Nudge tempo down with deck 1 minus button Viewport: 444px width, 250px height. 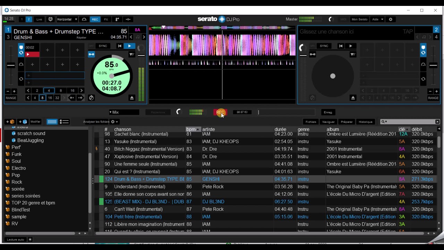point(8,91)
